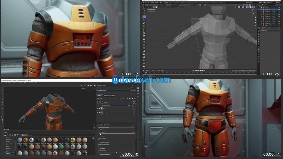The height and width of the screenshot is (159, 283).
Task: Hide the highlighted Cylinder object in outliner
Action: coord(279,10)
